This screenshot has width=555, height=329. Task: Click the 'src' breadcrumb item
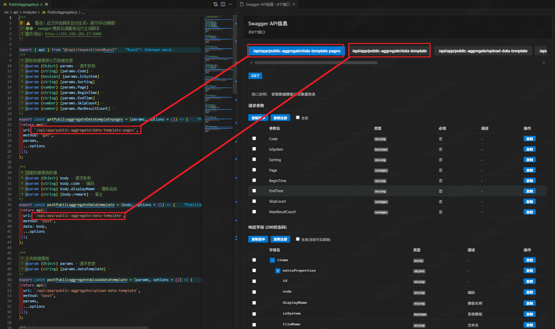tap(6, 12)
